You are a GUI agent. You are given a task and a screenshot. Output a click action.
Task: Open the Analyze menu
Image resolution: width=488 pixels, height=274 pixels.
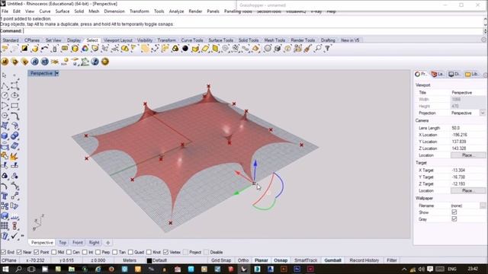click(x=176, y=11)
